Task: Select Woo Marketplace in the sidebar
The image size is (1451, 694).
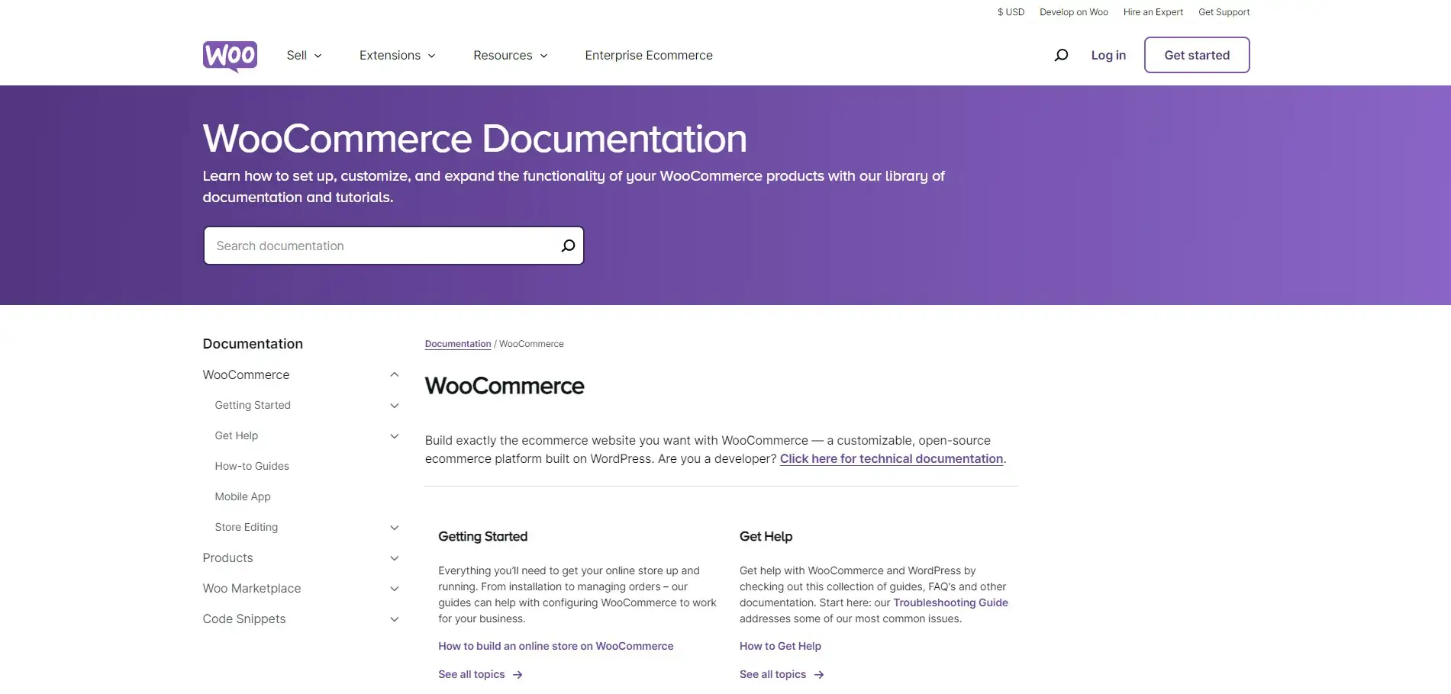Action: 252,588
